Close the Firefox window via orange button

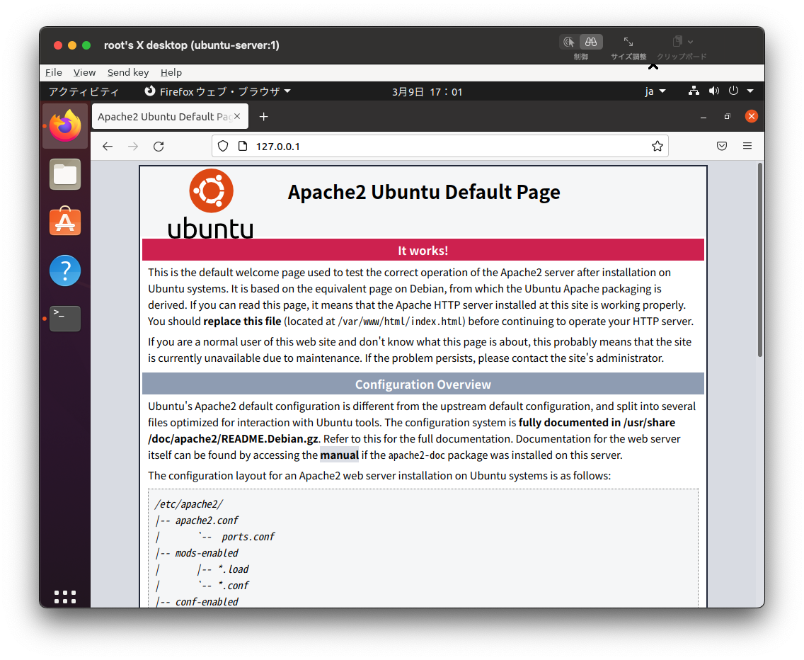pyautogui.click(x=751, y=117)
